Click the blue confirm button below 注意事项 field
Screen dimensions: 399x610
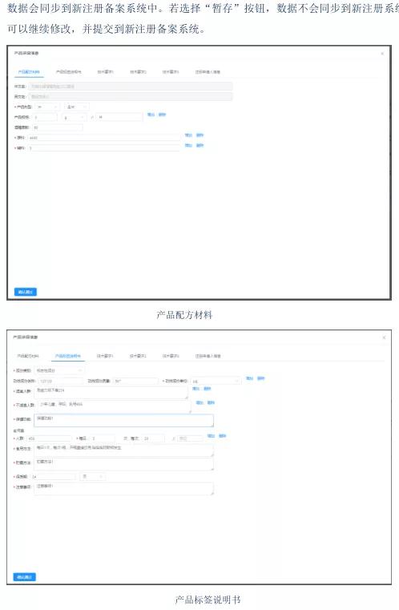(x=25, y=577)
